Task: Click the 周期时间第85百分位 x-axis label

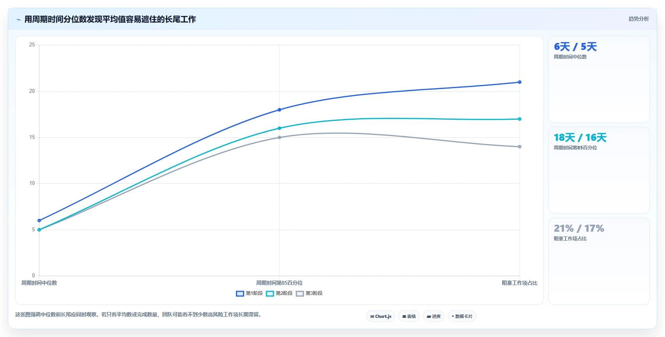Action: pyautogui.click(x=279, y=283)
